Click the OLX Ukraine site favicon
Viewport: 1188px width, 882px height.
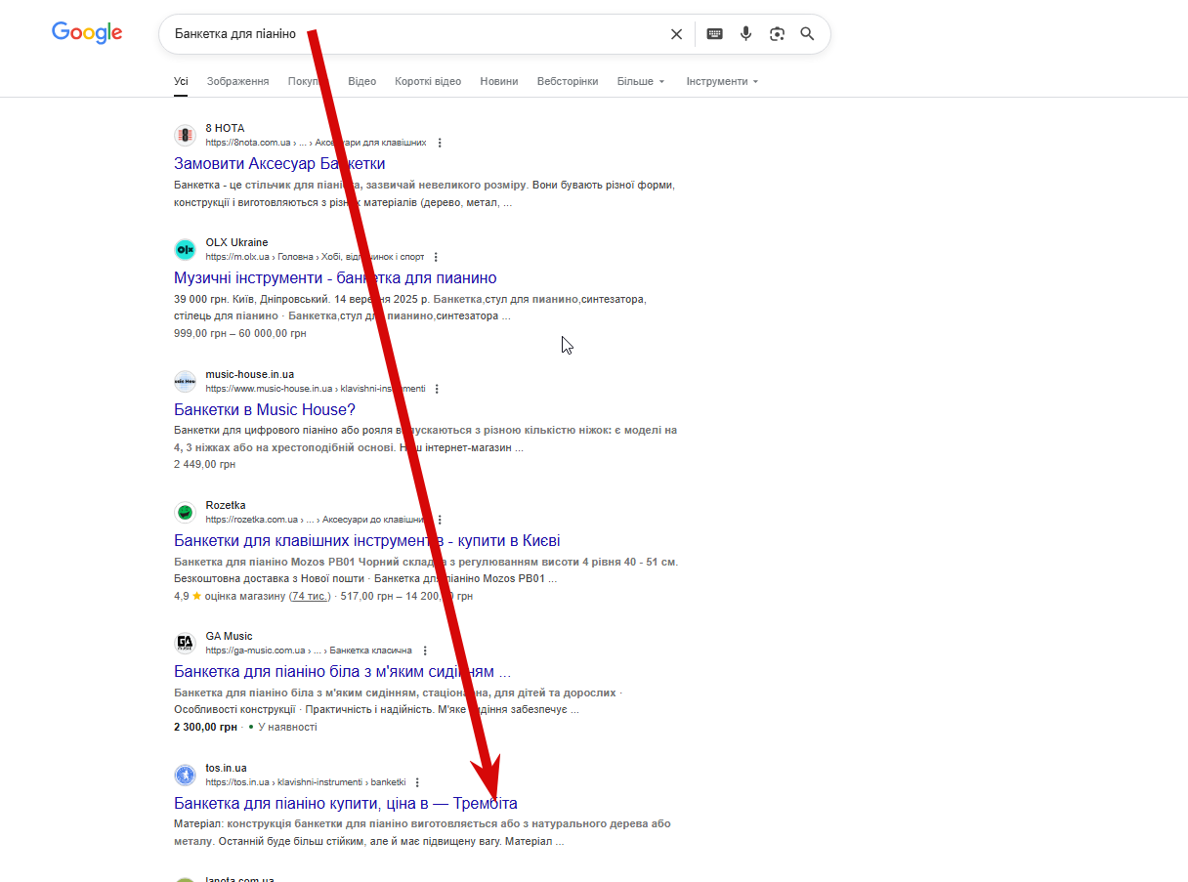pos(185,250)
